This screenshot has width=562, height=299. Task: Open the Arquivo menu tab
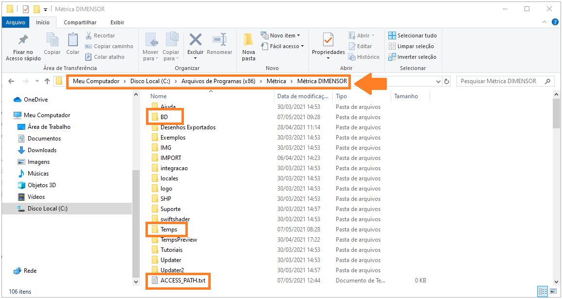[16, 22]
